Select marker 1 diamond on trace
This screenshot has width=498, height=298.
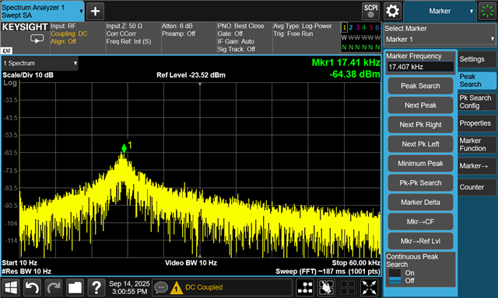click(x=124, y=148)
